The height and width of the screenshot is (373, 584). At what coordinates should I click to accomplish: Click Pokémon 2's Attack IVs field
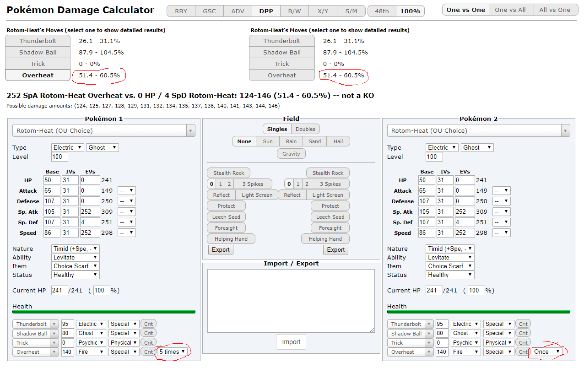[x=445, y=191]
